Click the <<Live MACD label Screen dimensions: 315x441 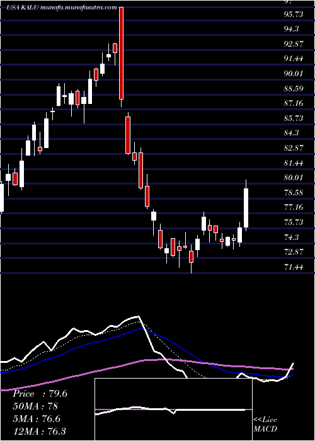pyautogui.click(x=265, y=425)
